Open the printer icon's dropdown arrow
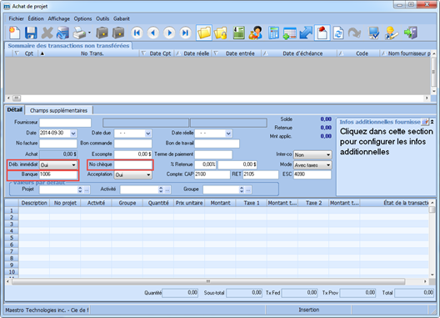This screenshot has height=318, width=440. [89, 33]
